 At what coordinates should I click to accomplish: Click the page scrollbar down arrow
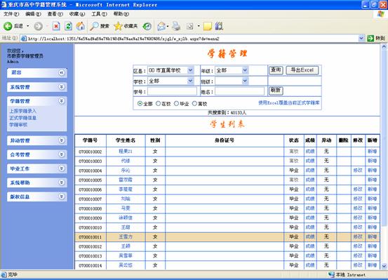(x=384, y=266)
